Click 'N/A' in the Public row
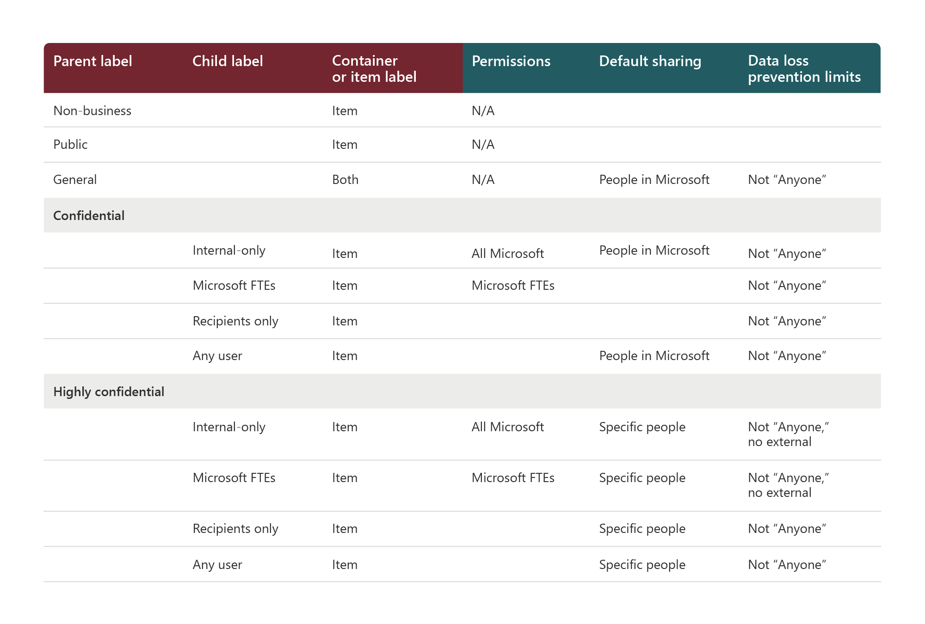925x624 pixels. click(x=483, y=145)
